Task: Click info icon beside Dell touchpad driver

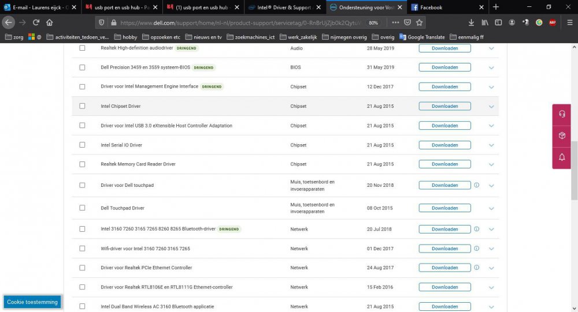Action: pos(476,185)
